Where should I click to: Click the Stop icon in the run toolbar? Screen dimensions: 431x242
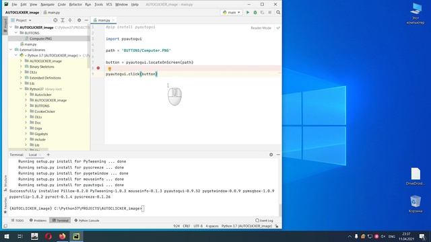(269, 12)
